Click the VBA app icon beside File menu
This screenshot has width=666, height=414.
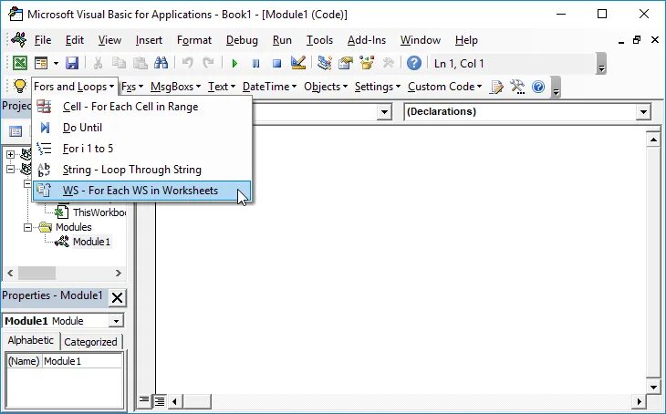(x=19, y=40)
